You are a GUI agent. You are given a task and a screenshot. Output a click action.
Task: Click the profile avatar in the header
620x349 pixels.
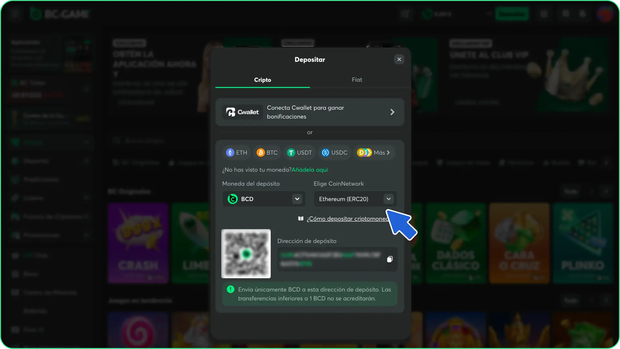pyautogui.click(x=605, y=14)
